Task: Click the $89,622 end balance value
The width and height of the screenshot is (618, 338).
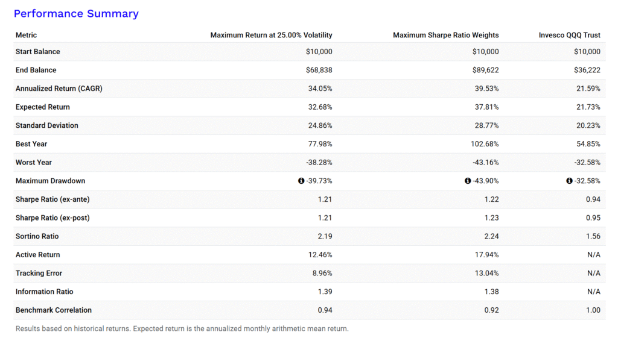Action: click(486, 70)
